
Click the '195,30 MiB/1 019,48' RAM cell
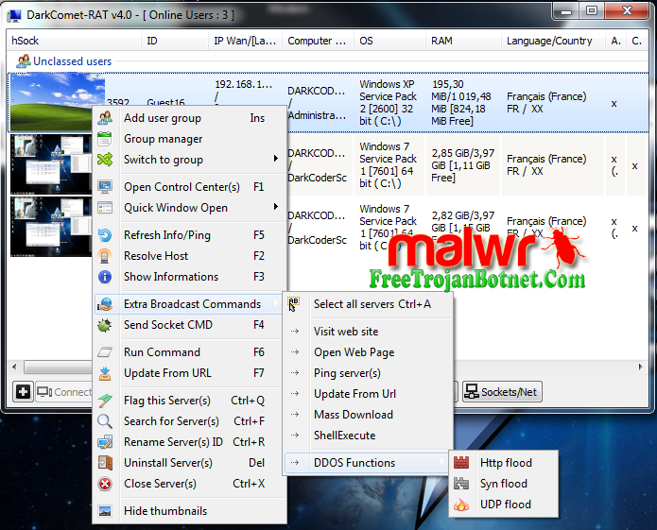(463, 103)
